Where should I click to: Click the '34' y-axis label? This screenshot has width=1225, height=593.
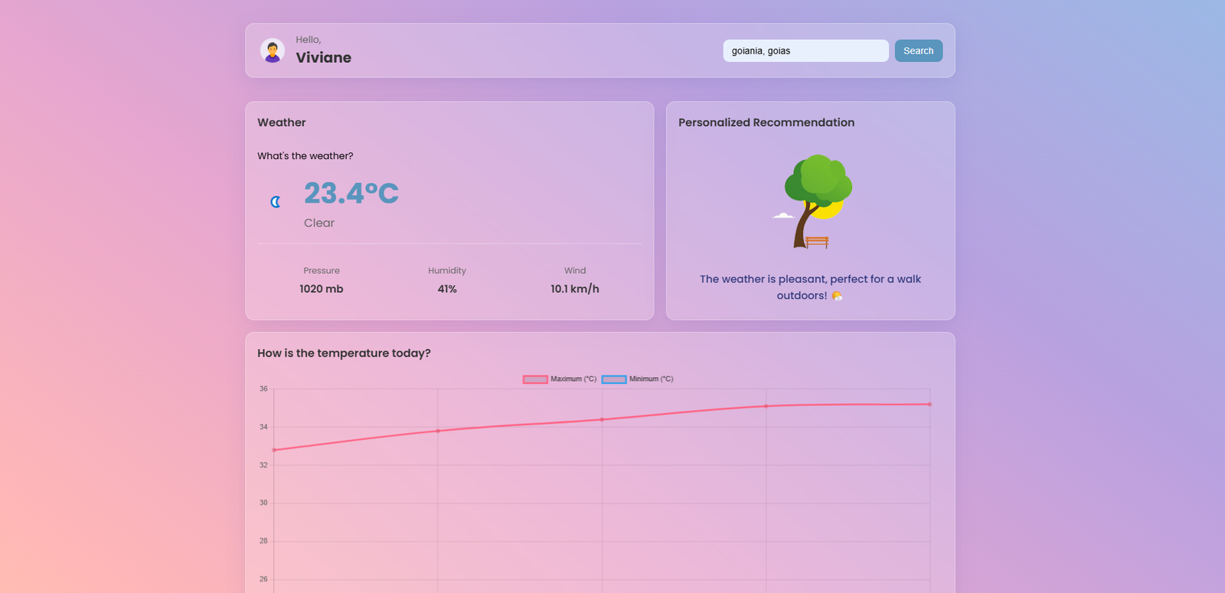point(263,427)
